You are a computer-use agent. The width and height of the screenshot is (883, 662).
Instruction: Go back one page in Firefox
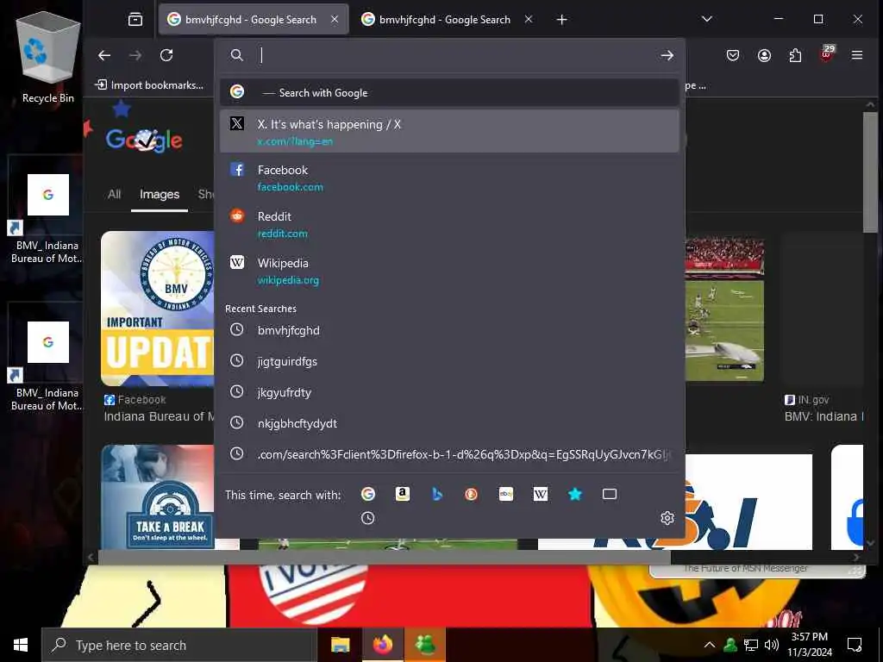[104, 55]
